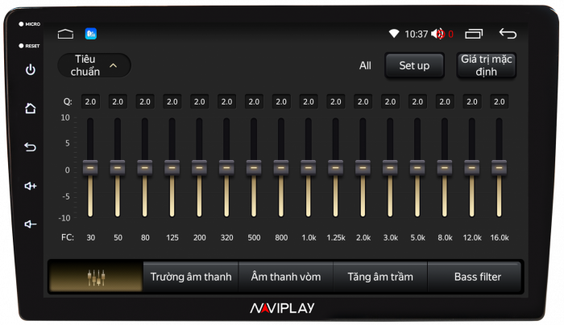Expand the Tiêu chuẩn preset dropdown
The width and height of the screenshot is (564, 325).
[x=94, y=65]
